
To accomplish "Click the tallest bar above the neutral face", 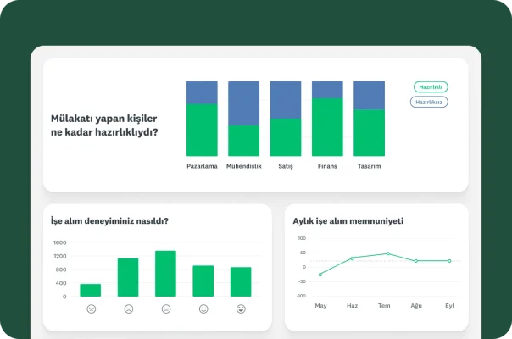I will click(x=166, y=274).
